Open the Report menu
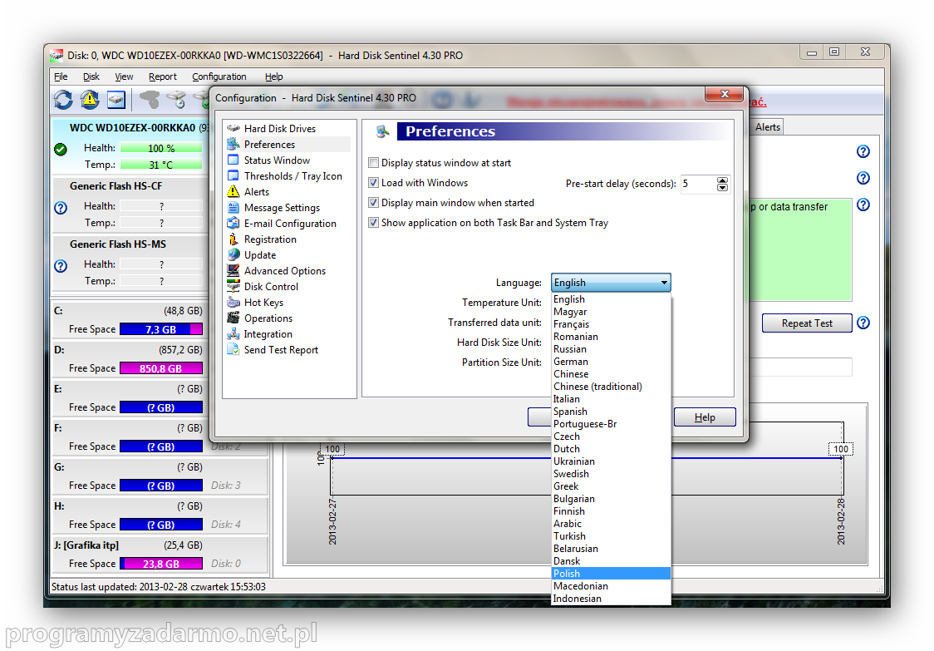This screenshot has width=934, height=651. (x=163, y=76)
